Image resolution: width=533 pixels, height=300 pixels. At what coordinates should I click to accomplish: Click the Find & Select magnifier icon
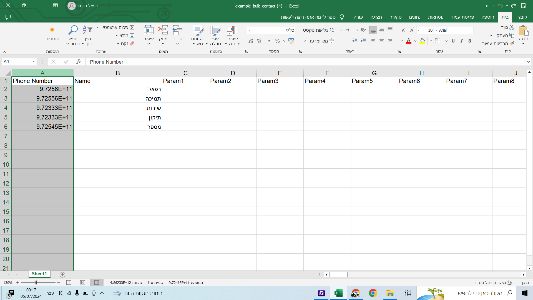(73, 30)
